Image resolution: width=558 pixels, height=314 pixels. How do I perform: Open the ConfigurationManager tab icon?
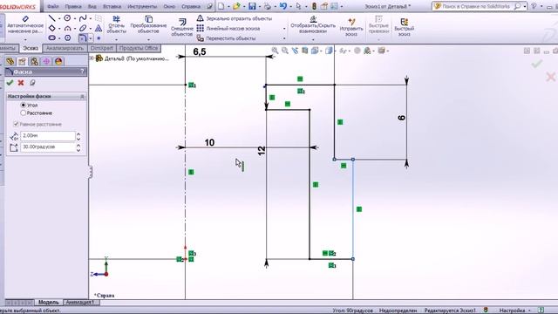(x=34, y=61)
